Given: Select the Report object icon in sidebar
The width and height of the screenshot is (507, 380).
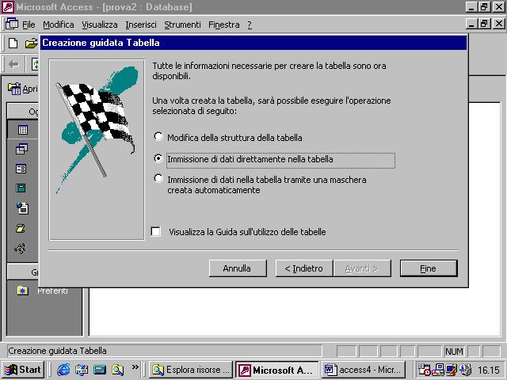Looking at the screenshot, I should [21, 188].
